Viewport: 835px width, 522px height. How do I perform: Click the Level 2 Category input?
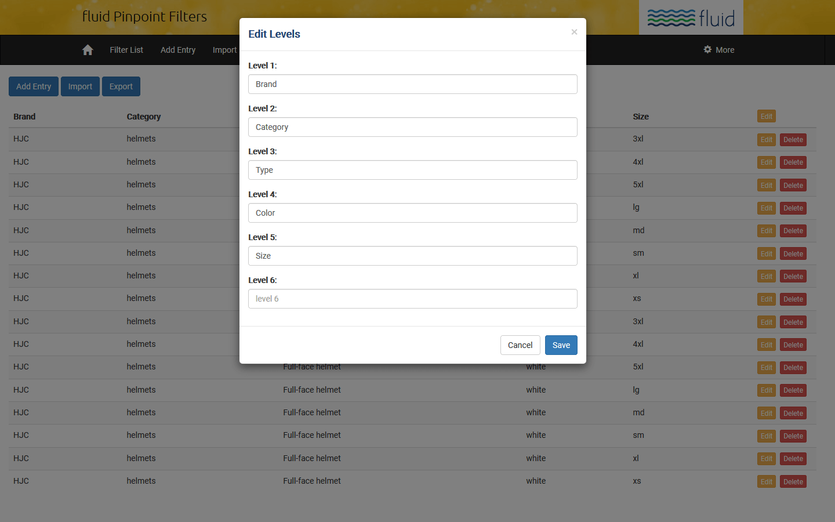pyautogui.click(x=412, y=127)
